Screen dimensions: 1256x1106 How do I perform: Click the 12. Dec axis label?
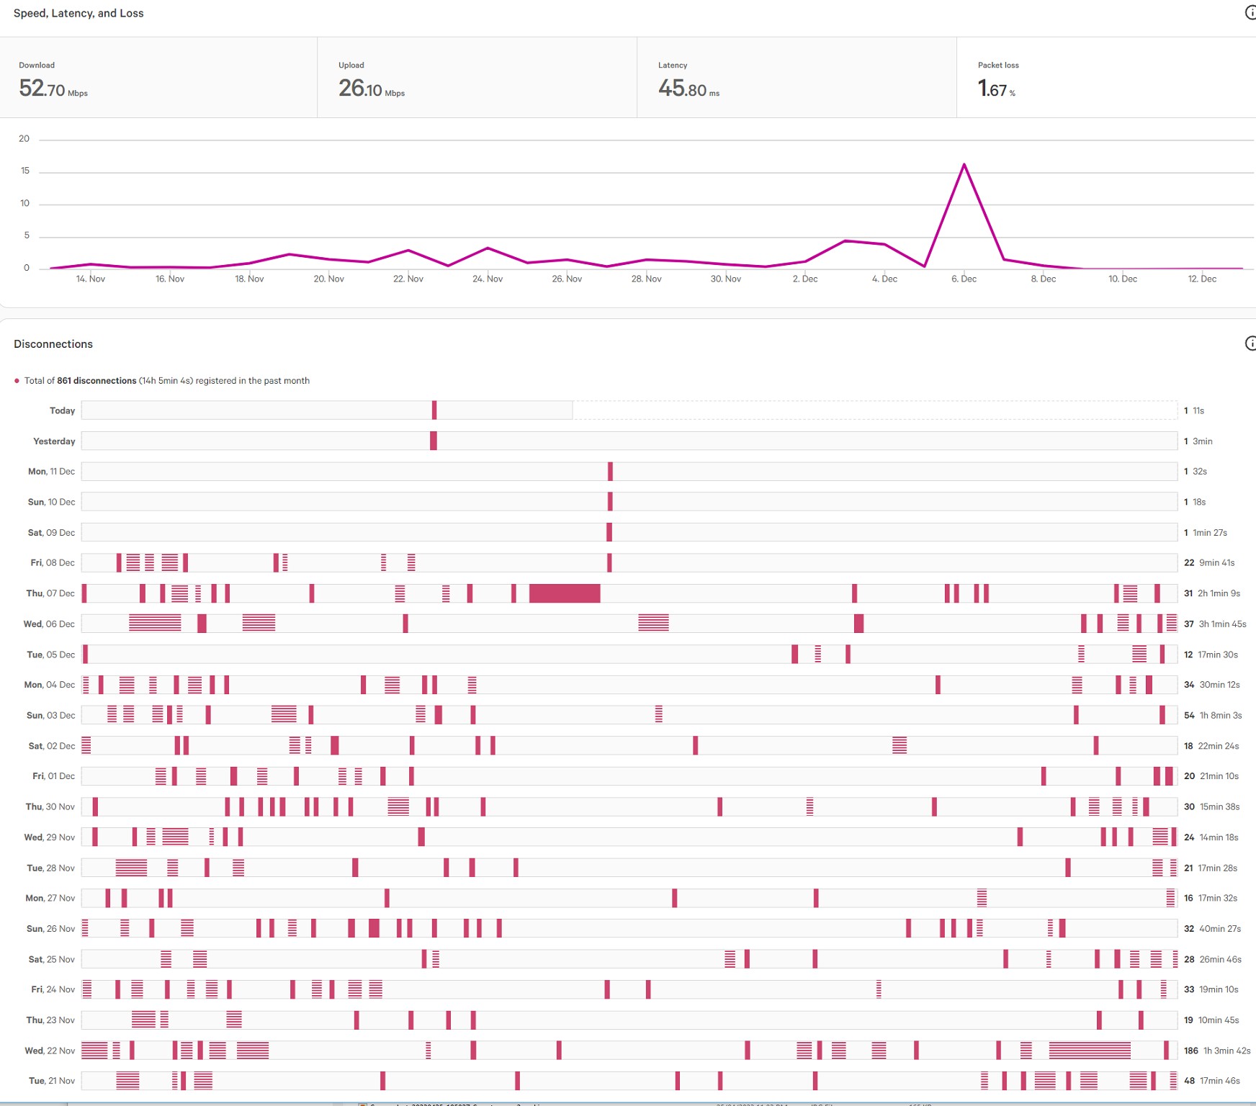tap(1202, 279)
